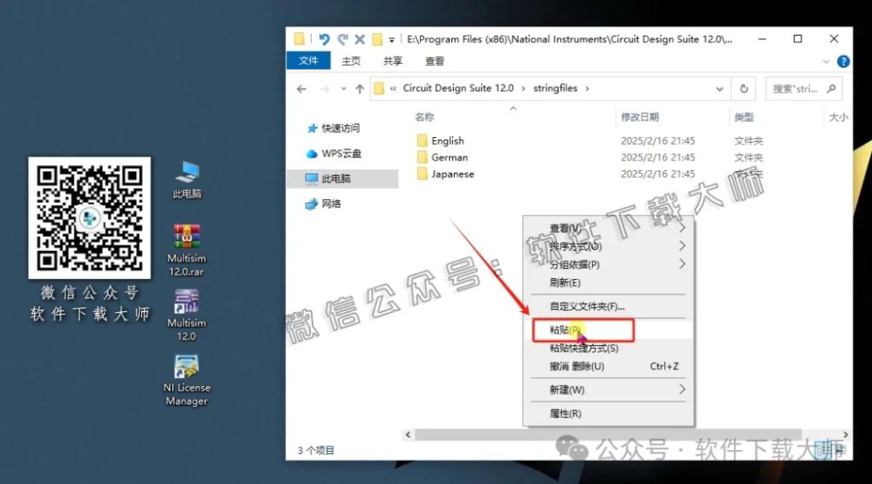
Task: Select 快速访问 in navigation pane
Action: click(341, 128)
